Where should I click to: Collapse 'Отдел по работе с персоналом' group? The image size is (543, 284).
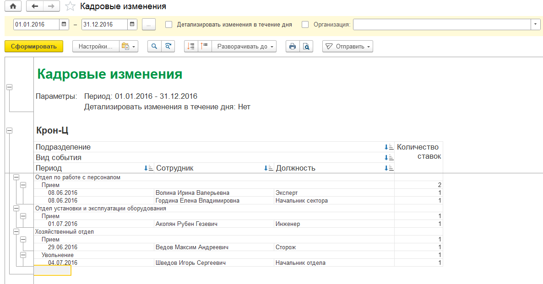click(16, 177)
